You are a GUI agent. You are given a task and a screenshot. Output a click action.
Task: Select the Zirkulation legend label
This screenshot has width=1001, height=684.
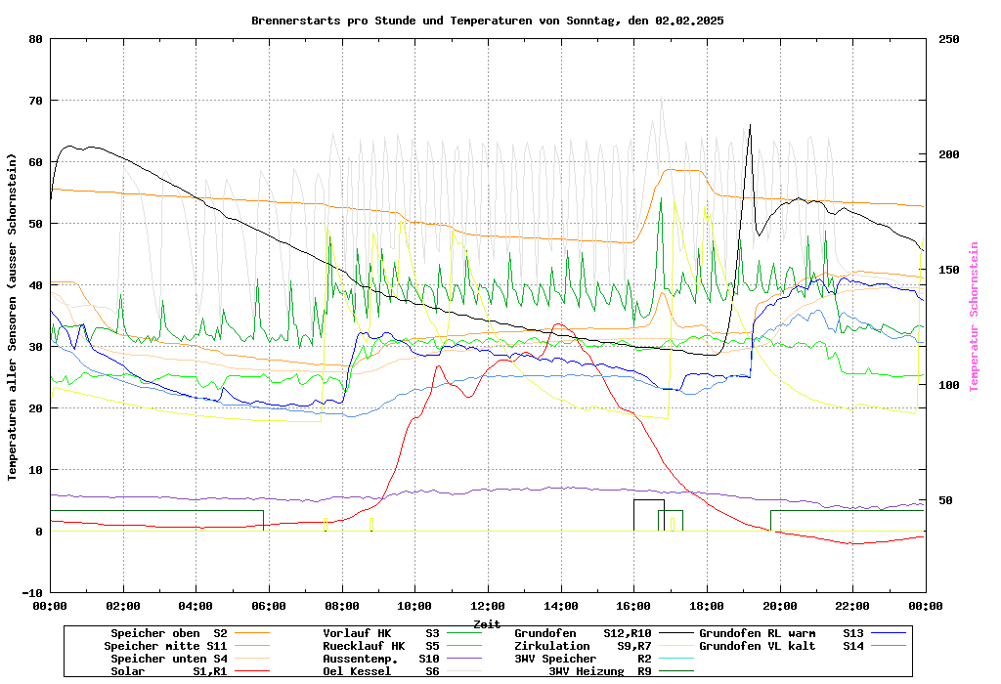pos(552,646)
